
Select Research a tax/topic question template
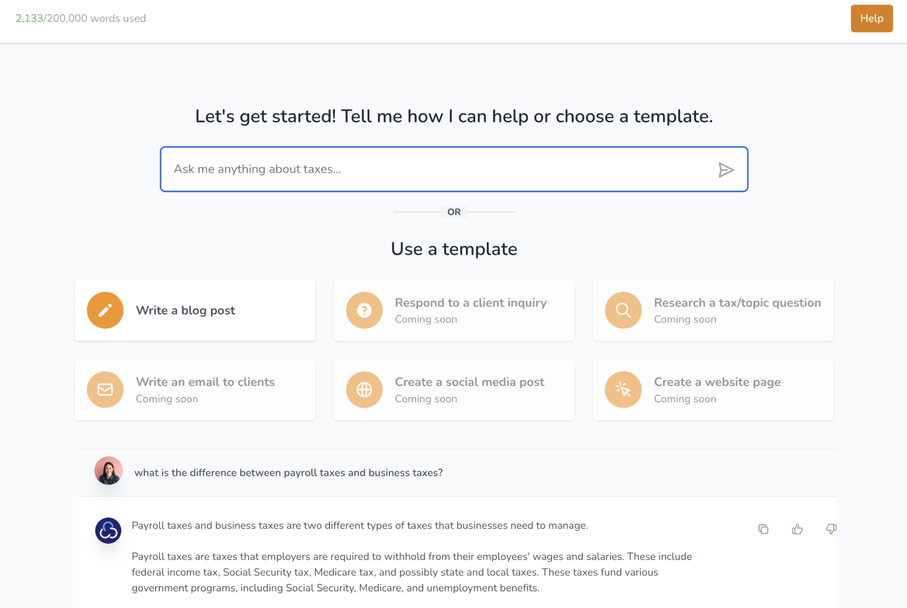(737, 303)
